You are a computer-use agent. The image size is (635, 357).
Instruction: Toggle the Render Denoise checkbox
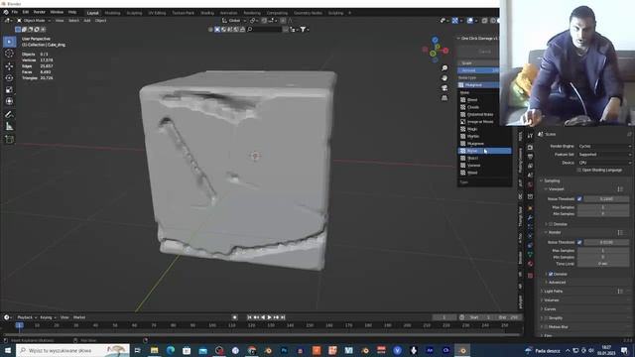[x=551, y=274]
